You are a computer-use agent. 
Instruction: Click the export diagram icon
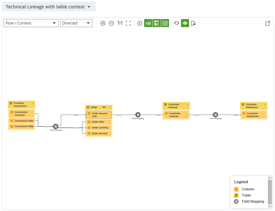(193, 23)
